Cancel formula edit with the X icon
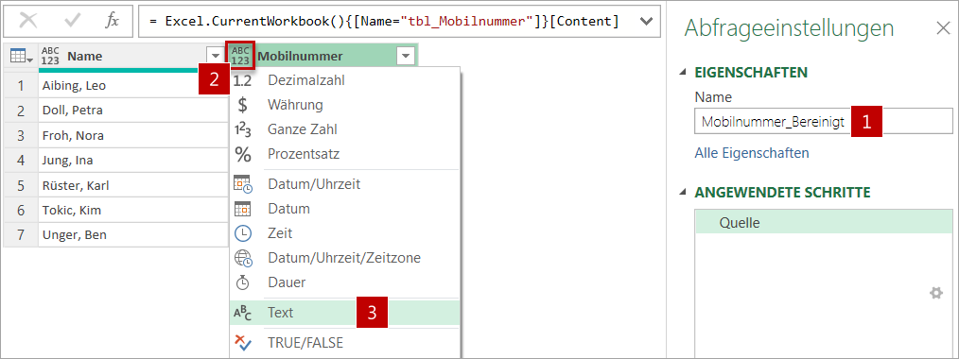 pyautogui.click(x=28, y=22)
